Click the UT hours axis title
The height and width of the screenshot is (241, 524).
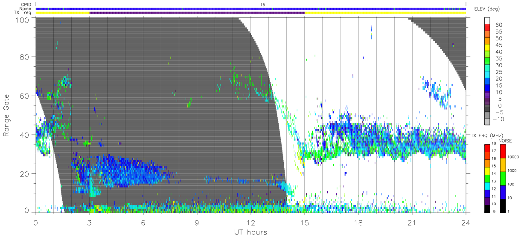[250, 232]
